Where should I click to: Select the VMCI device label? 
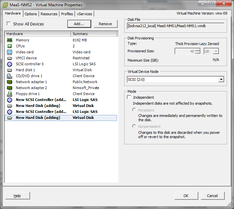pyautogui.click(x=26, y=58)
